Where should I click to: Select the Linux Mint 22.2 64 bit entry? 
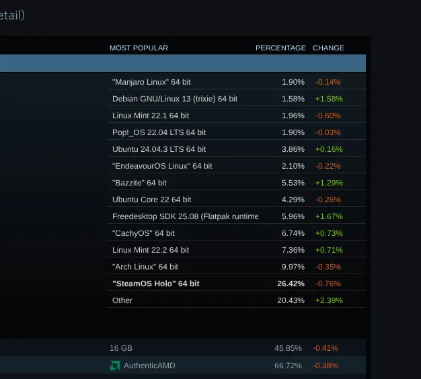(151, 250)
